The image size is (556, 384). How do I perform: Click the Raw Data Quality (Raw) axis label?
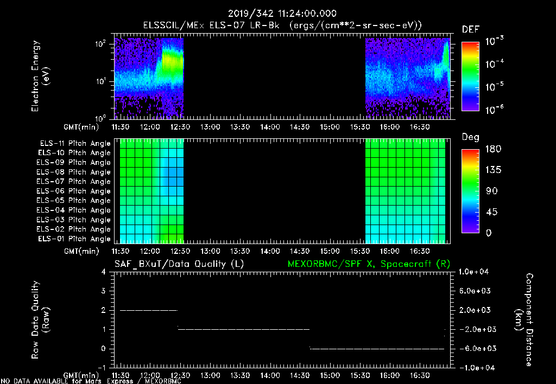[x=40, y=320]
